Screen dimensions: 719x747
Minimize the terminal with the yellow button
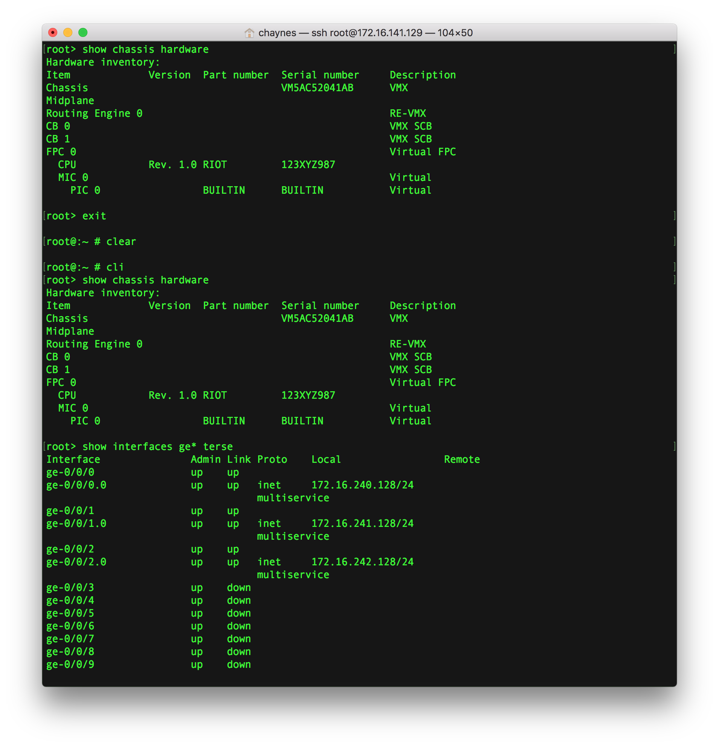click(68, 33)
